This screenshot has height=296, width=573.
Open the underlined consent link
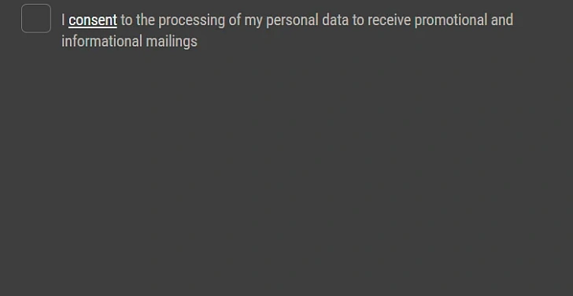(x=93, y=20)
